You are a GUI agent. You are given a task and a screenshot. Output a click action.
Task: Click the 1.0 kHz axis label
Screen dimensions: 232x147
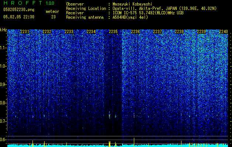pos(3,66)
